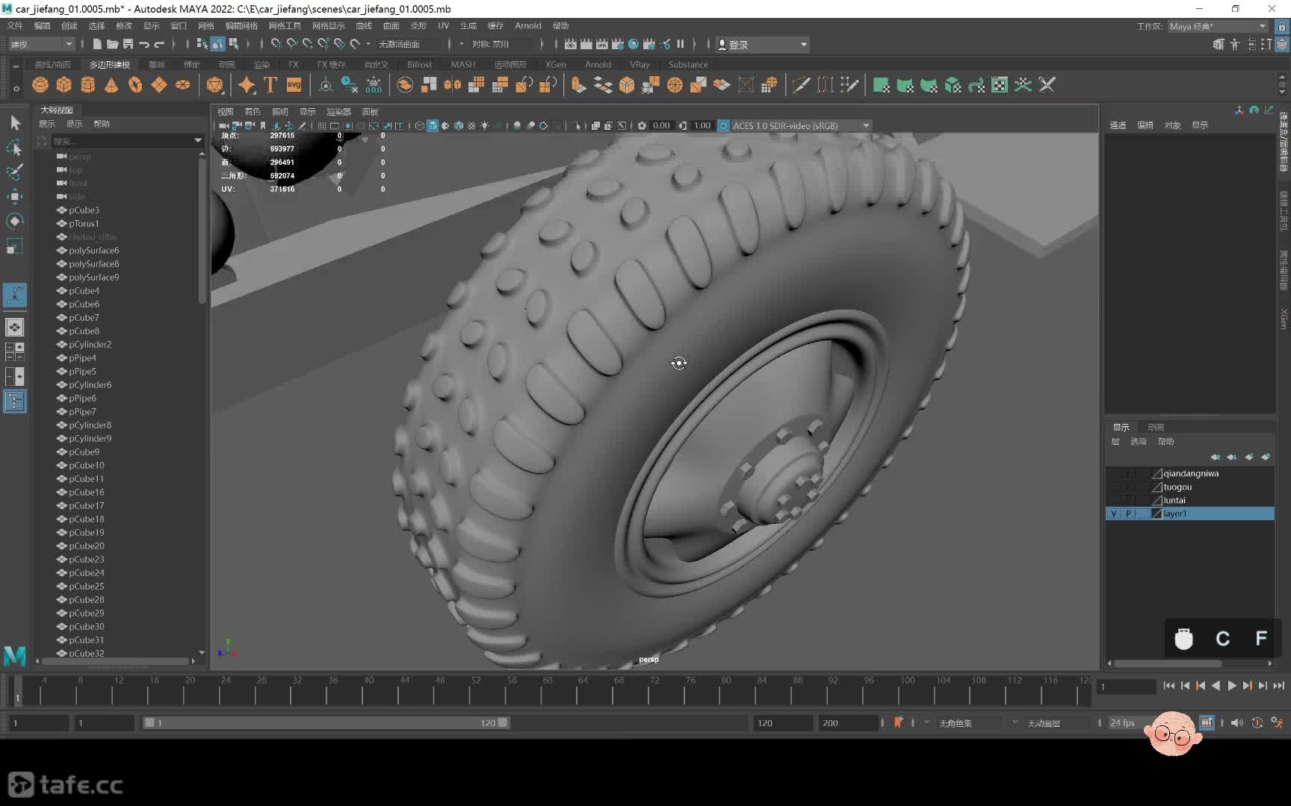Create a polygon cone from the shelf

(x=111, y=85)
